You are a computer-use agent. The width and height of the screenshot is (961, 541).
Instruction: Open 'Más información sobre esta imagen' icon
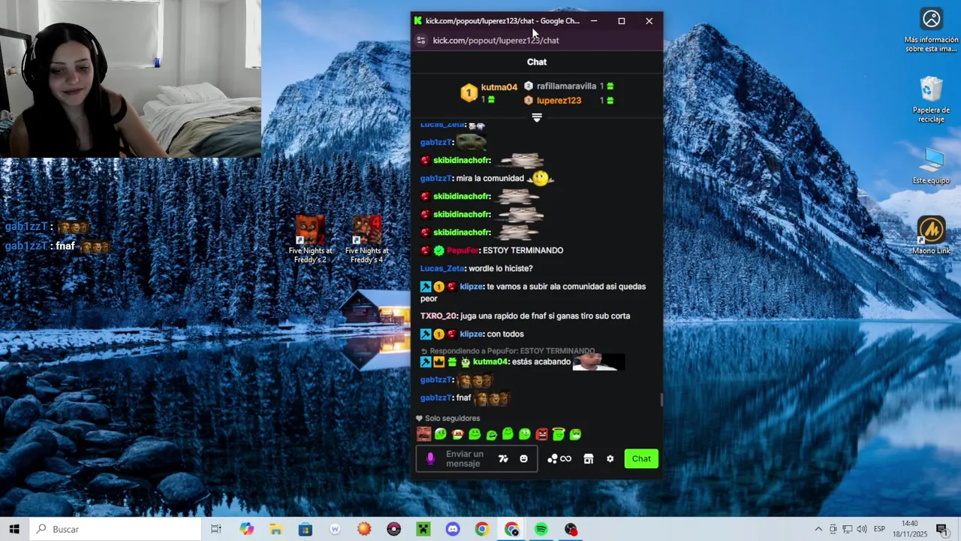931,31
